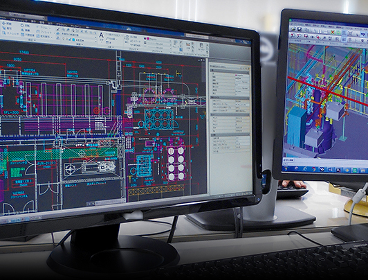Click the Rotate tool in Modify panel

point(26,25)
